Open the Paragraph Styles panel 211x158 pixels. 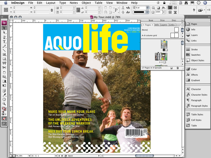pyautogui.click(x=198, y=106)
